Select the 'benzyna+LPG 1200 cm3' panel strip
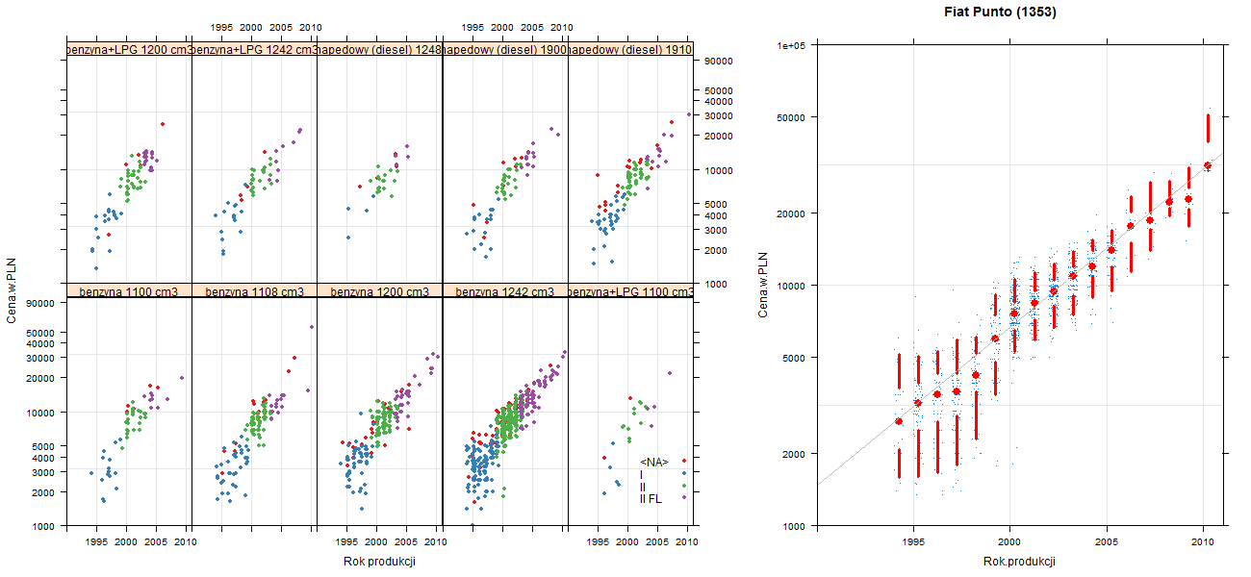 point(129,49)
